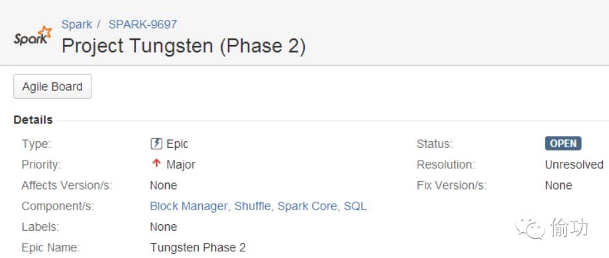Click the WeChat watermark icon

coord(529,229)
